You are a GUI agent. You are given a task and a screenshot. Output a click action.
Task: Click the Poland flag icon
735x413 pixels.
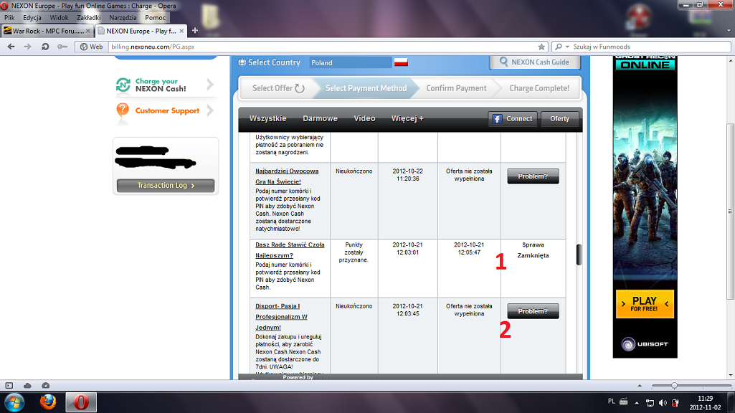tap(401, 62)
